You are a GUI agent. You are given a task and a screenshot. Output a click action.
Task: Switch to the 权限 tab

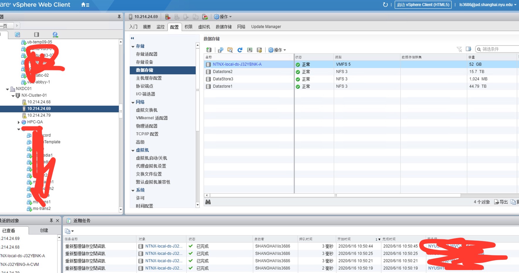coord(188,27)
